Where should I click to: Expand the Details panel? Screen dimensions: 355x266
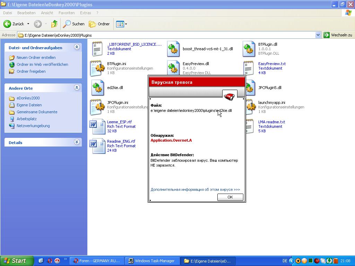(x=77, y=142)
